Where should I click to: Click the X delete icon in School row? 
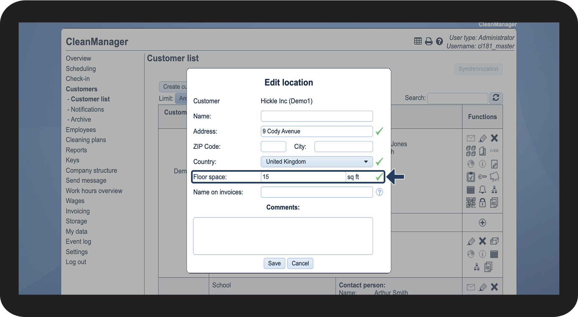[494, 287]
